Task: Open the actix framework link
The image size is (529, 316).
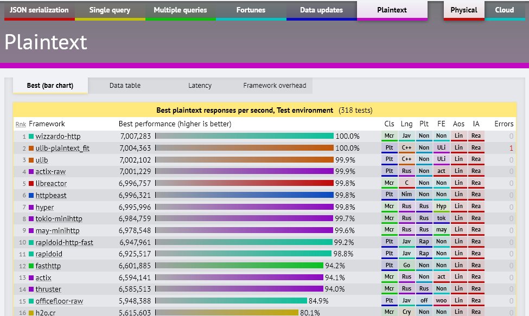Action: pos(43,278)
